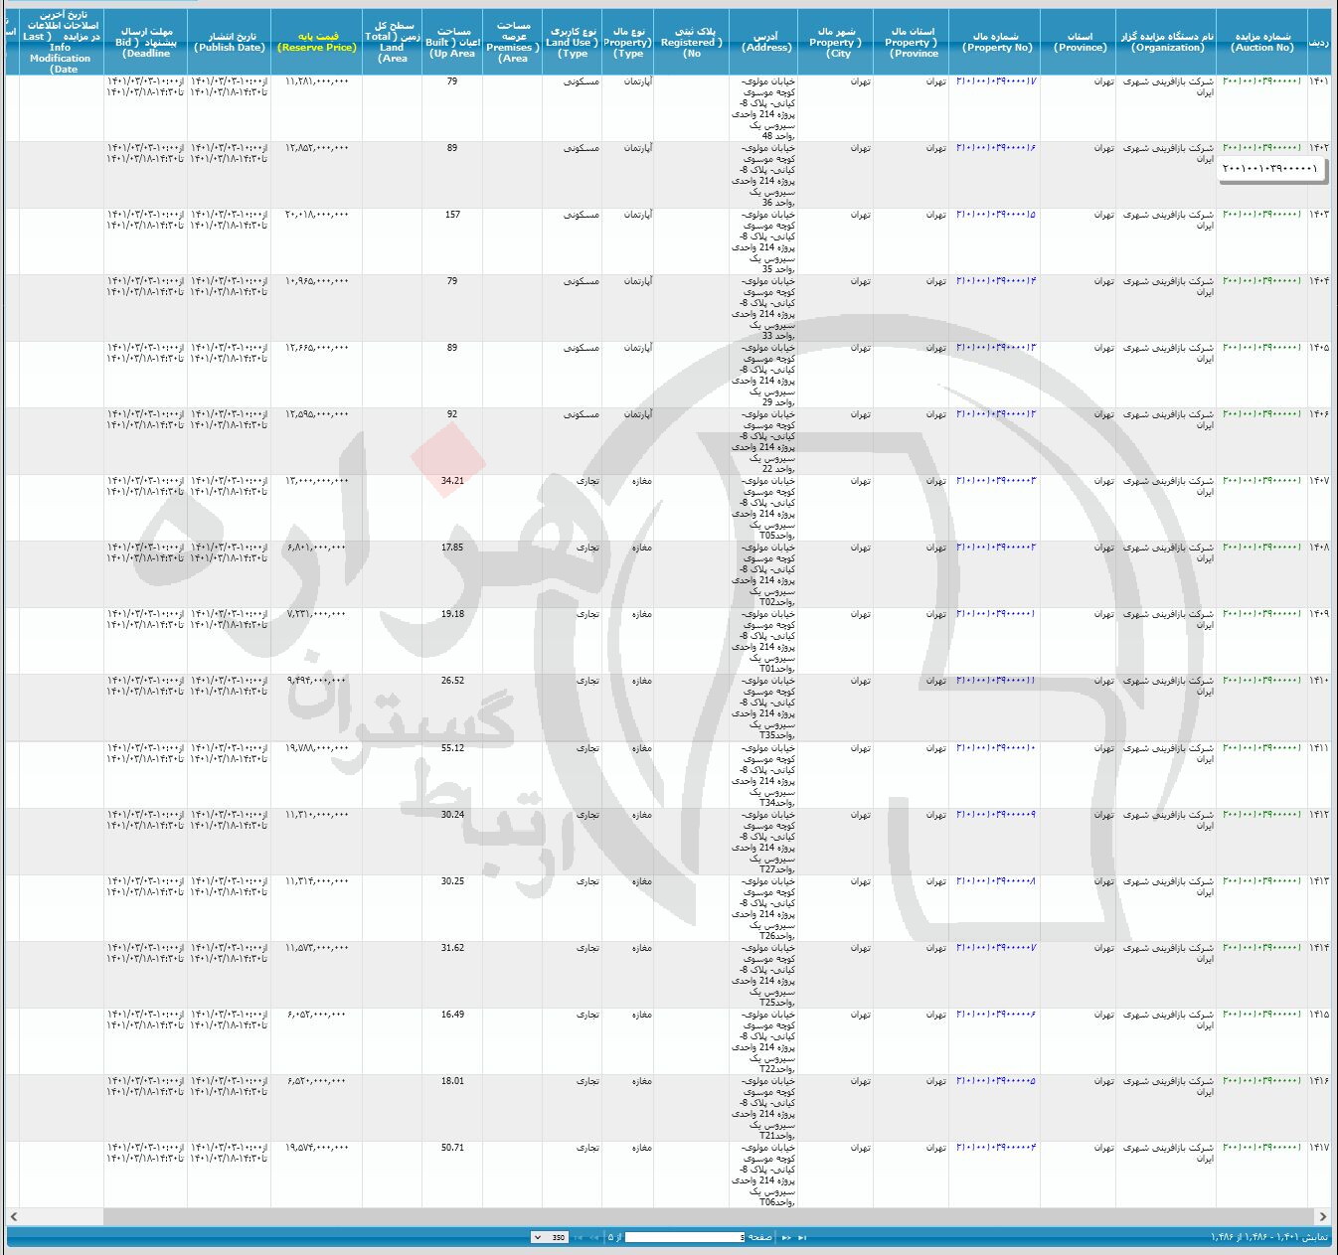1338x1255 pixels.
Task: Sort by Publish Date column header
Action: pyautogui.click(x=229, y=42)
